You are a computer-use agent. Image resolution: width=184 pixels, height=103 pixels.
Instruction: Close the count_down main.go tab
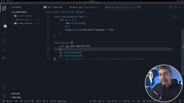tap(139, 7)
